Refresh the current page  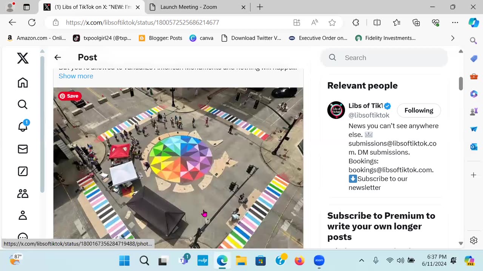click(32, 23)
